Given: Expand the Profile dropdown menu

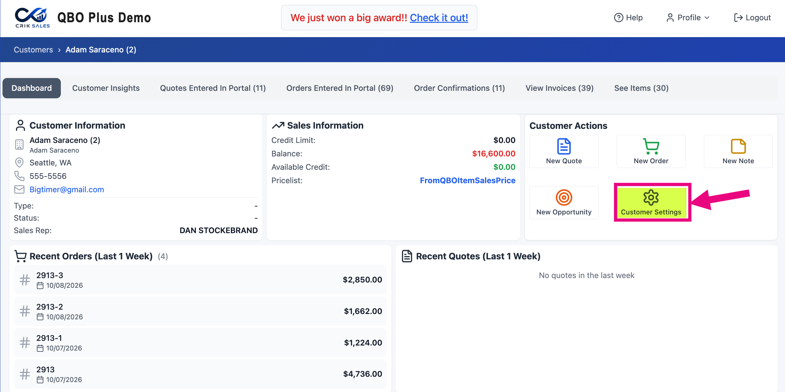Looking at the screenshot, I should [x=688, y=17].
